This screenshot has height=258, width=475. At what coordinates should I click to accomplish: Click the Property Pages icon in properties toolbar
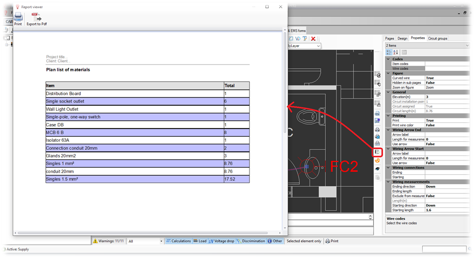tap(404, 52)
